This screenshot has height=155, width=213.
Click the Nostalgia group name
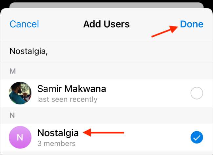tap(58, 133)
